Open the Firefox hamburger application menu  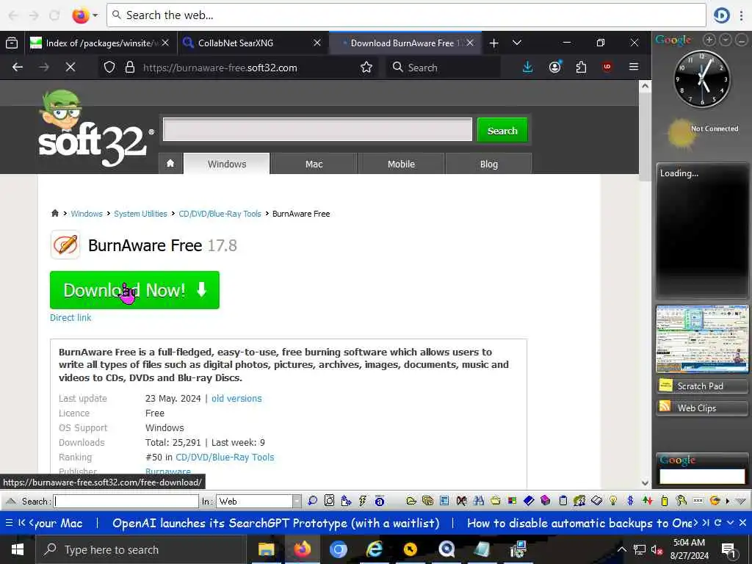pyautogui.click(x=634, y=67)
